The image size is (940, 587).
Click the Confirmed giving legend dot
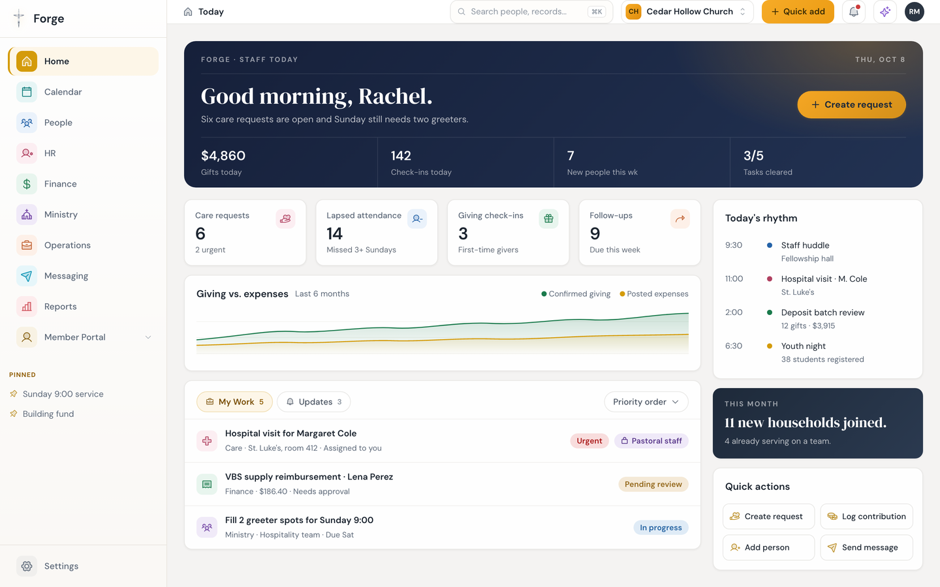point(544,293)
